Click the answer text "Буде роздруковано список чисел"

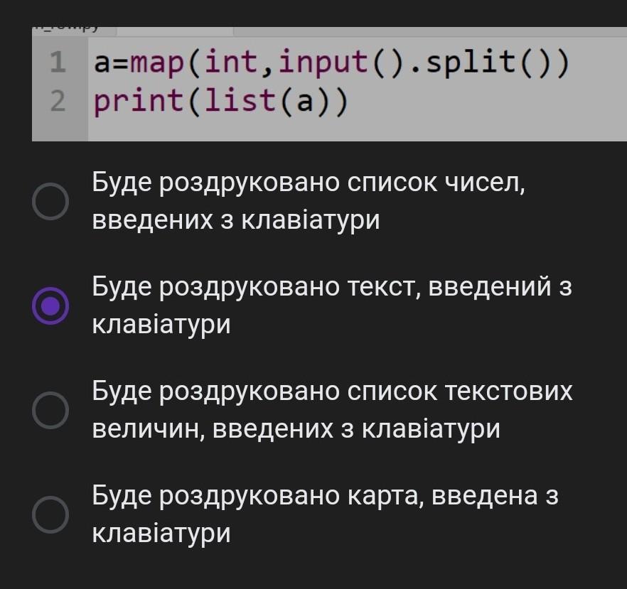(x=309, y=184)
